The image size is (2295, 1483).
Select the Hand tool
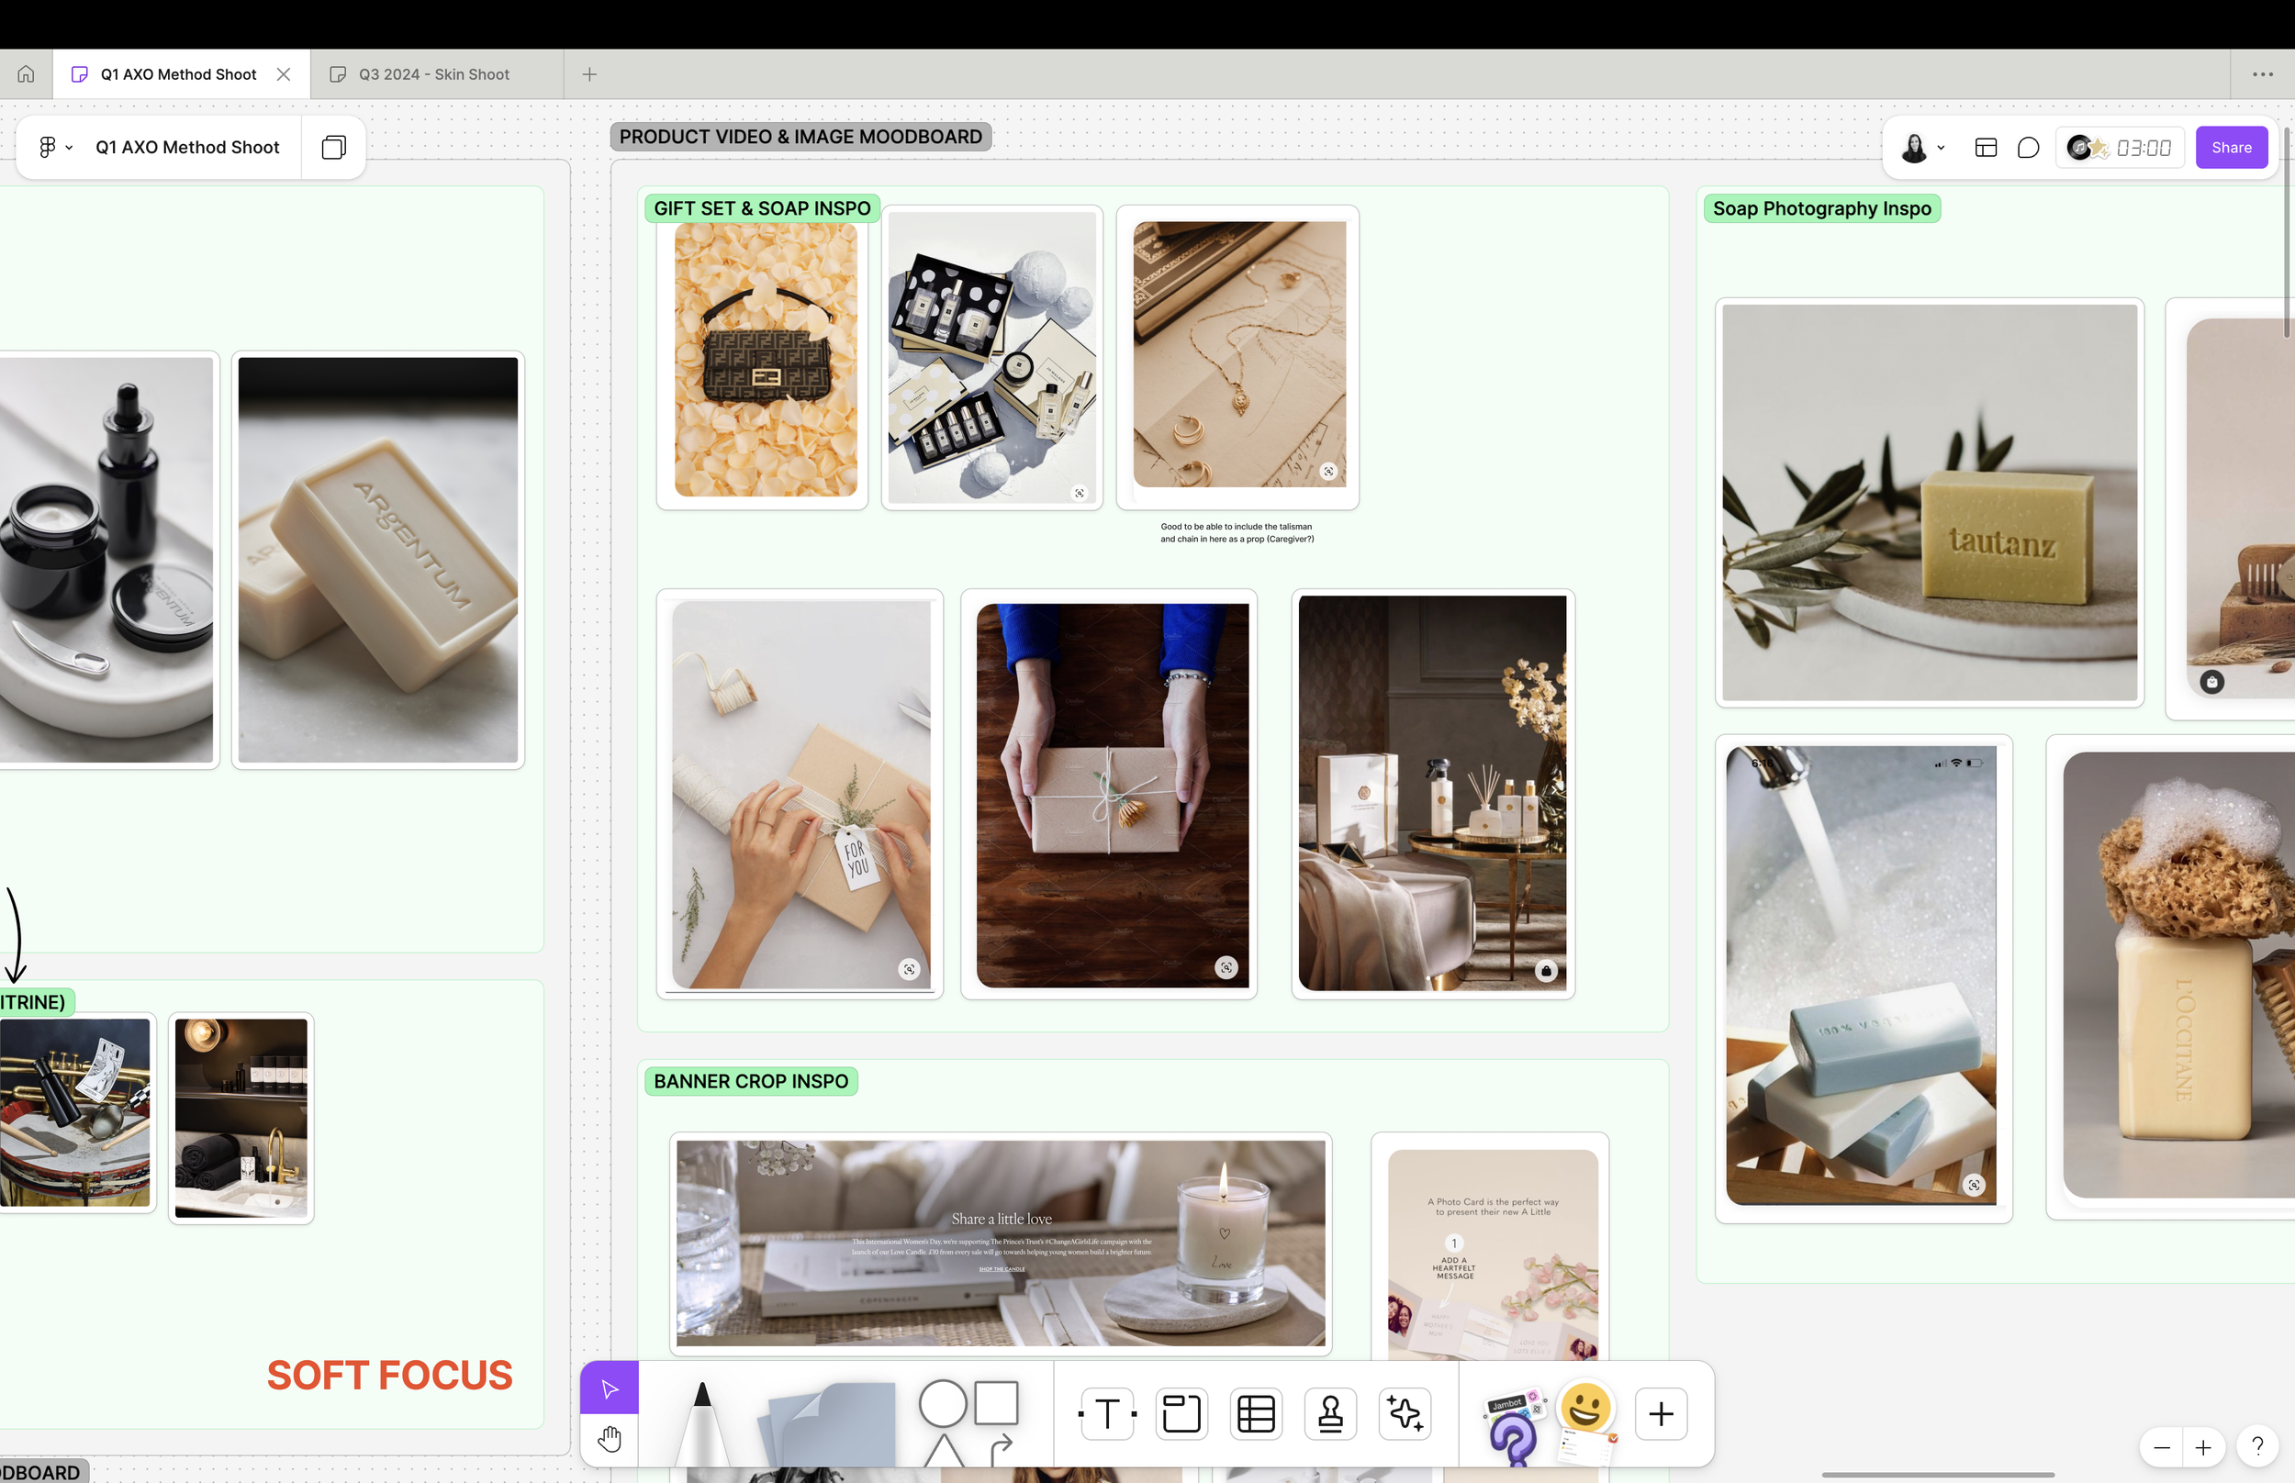pyautogui.click(x=609, y=1440)
